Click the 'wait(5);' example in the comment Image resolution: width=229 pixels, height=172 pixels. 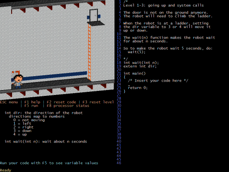coord(136,52)
